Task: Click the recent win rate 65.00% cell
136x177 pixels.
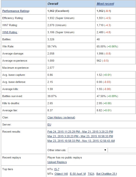Action: pos(115,46)
